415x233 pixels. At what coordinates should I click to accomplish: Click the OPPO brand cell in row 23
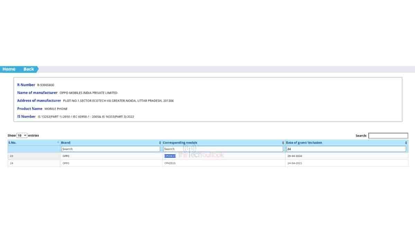click(66, 156)
